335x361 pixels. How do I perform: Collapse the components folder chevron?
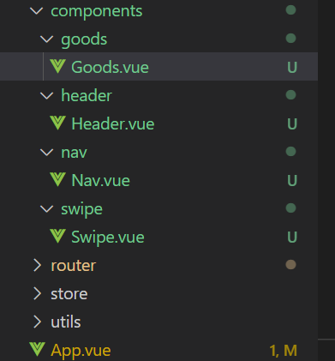pos(37,11)
